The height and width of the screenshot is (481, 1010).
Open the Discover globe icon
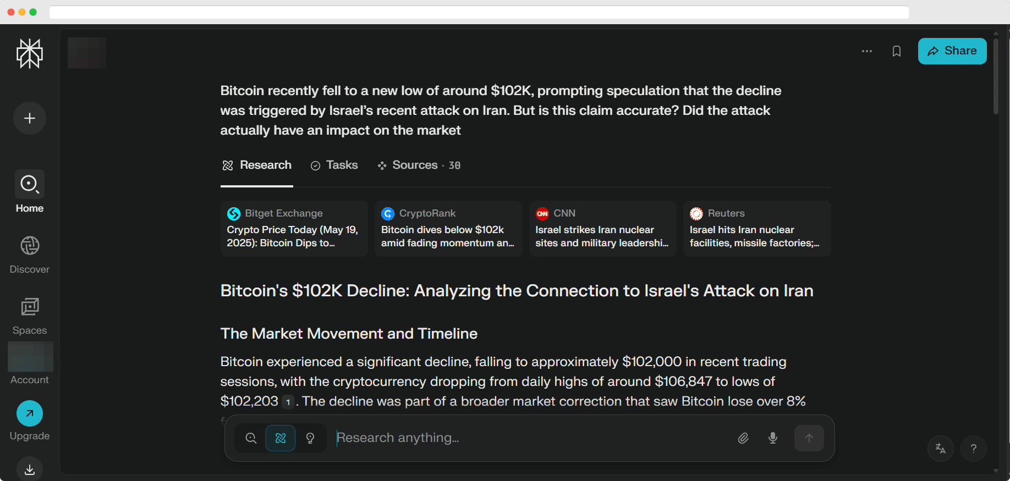pos(30,246)
